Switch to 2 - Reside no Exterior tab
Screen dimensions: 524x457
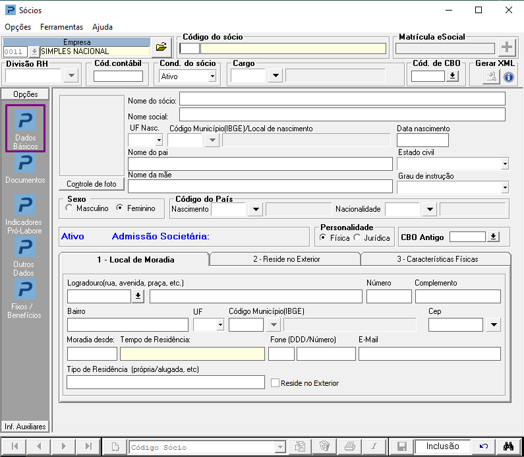pos(286,259)
